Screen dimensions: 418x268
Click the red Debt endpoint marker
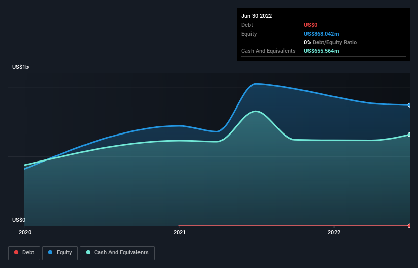tap(409, 226)
